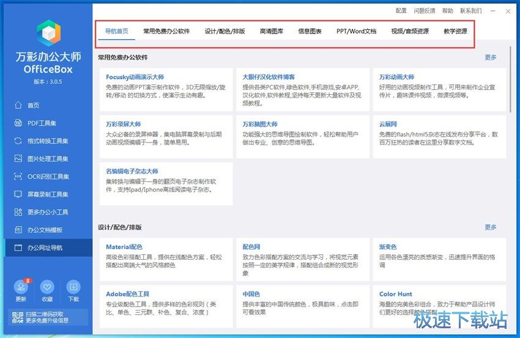
Task: Switch to the 信息图表 tab
Action: (310, 31)
